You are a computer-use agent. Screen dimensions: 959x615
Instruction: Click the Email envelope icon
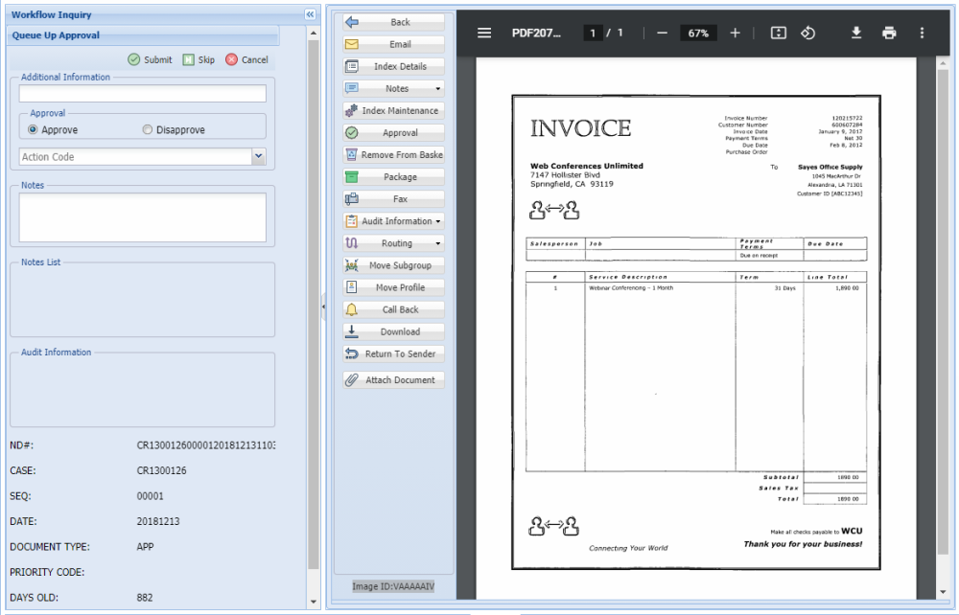point(352,45)
